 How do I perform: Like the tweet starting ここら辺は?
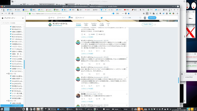tap(97, 51)
